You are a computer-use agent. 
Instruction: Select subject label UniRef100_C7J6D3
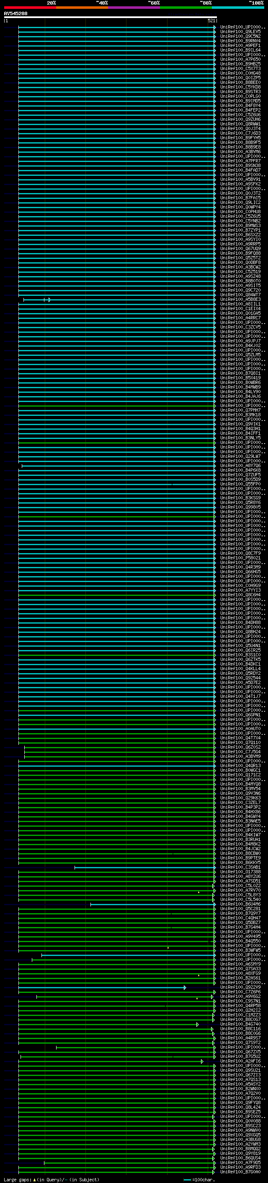240,133
